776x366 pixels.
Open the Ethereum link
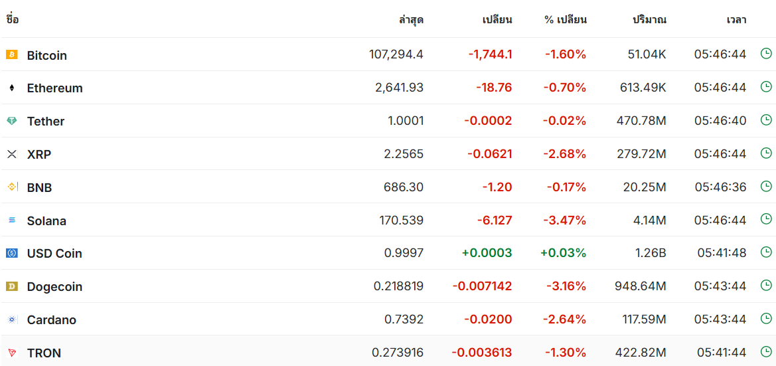click(x=55, y=88)
